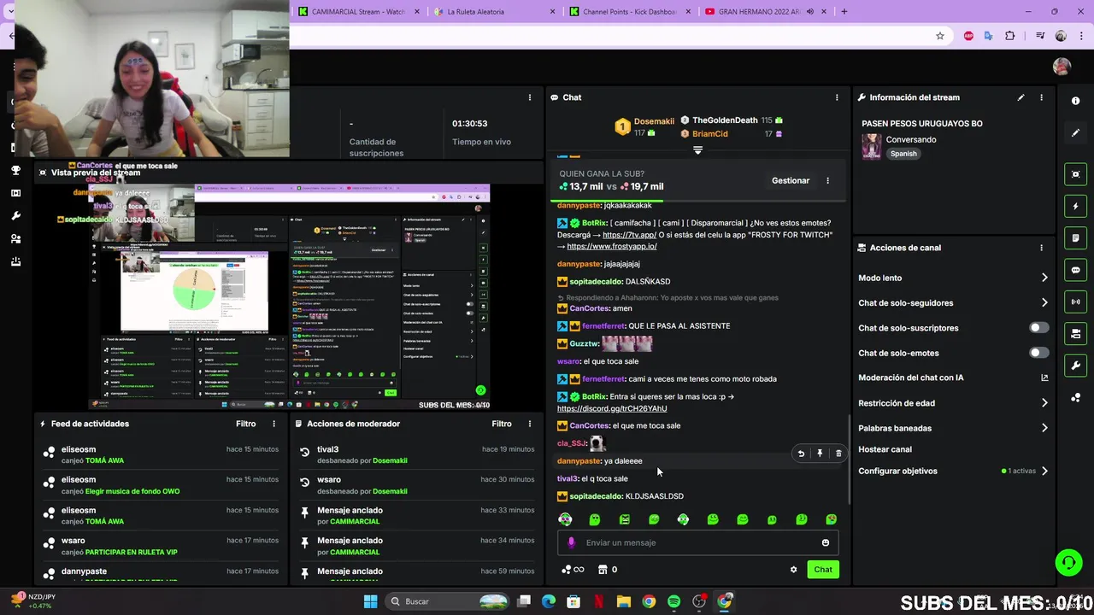Viewport: 1094px width, 615px height.
Task: Switch to CAMIMARCIAL Stream tab
Action: pyautogui.click(x=360, y=12)
